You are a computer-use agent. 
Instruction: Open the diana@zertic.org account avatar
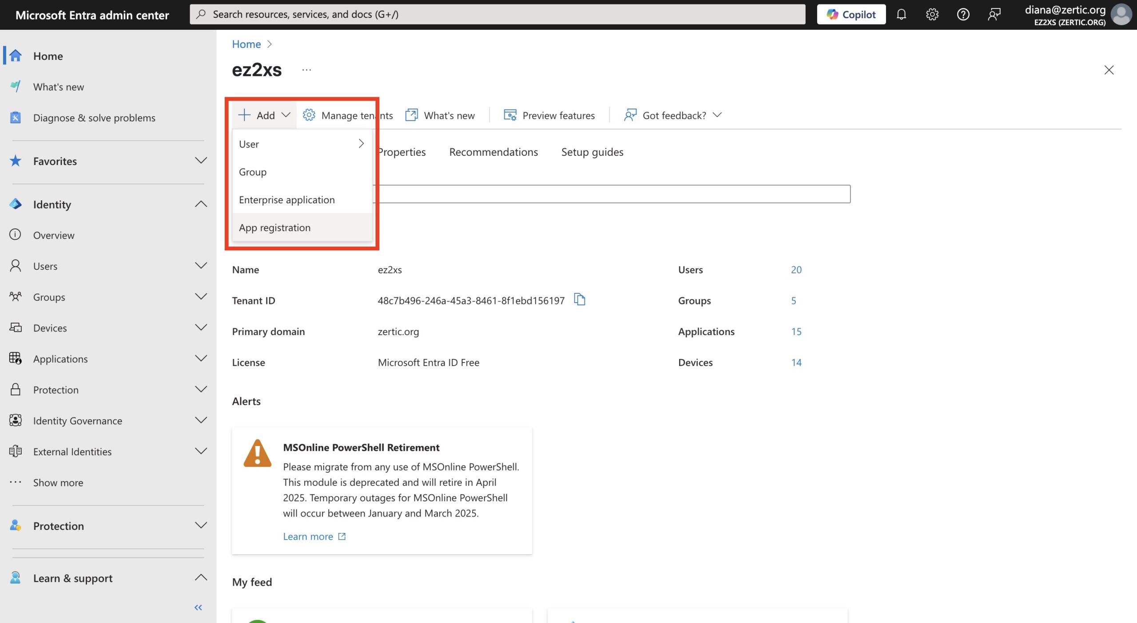[x=1121, y=15]
